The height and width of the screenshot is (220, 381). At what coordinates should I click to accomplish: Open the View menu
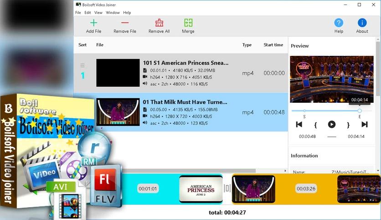[x=98, y=13]
